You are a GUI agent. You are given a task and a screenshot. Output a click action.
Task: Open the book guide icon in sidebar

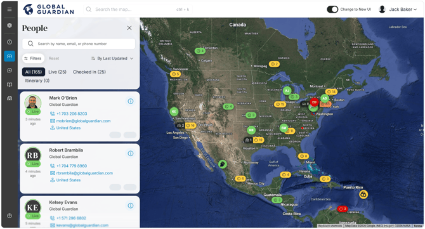coord(10,84)
